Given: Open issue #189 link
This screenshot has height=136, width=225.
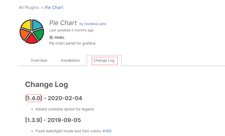Looking at the screenshot, I should click(x=107, y=131).
